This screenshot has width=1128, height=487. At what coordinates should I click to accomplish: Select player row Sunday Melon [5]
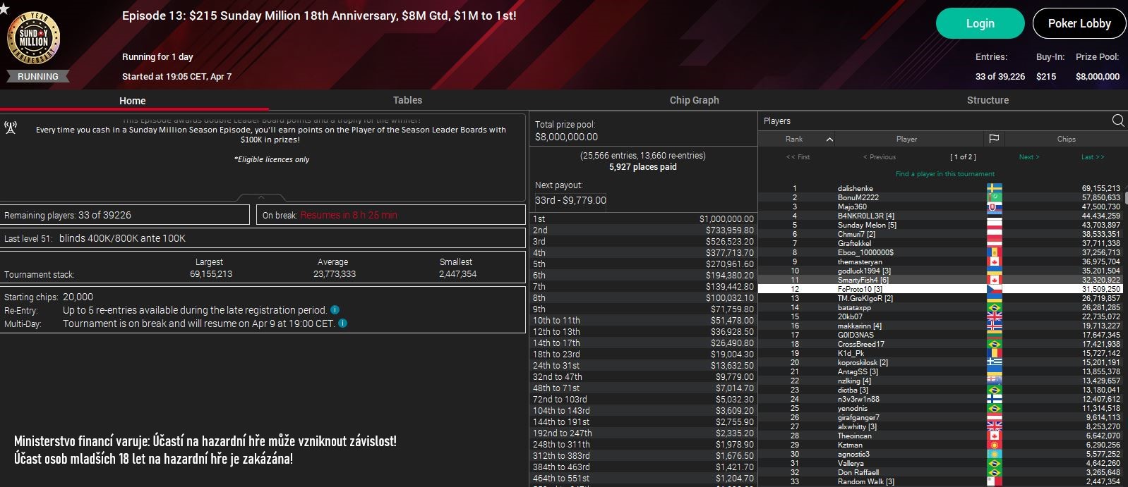(940, 225)
